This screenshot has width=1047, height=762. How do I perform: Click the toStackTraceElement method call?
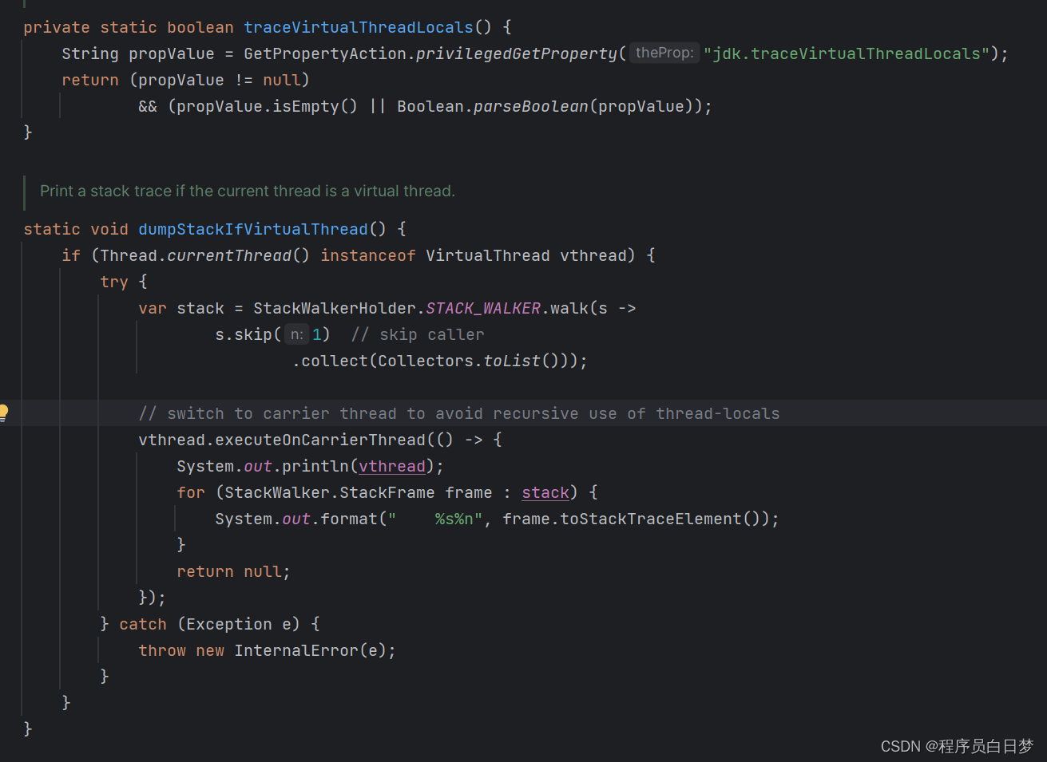tap(651, 519)
